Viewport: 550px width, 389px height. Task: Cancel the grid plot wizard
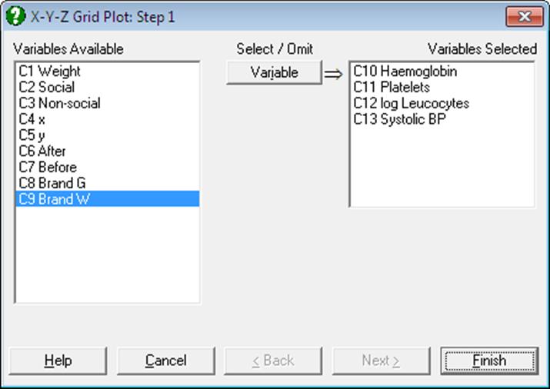(166, 361)
